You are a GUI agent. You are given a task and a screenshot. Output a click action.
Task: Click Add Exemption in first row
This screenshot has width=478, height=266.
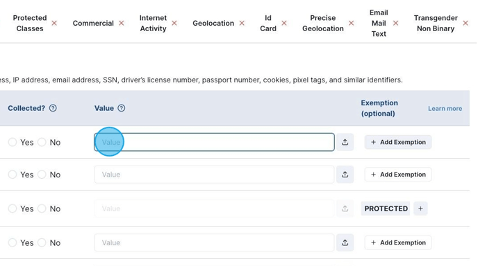pos(398,142)
